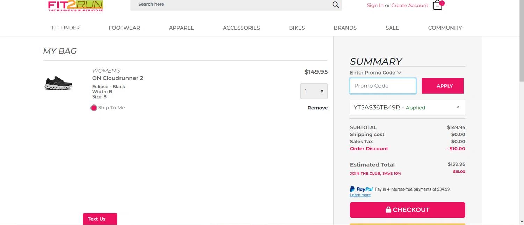Open the FOOTWEAR menu
524x225 pixels.
point(124,28)
